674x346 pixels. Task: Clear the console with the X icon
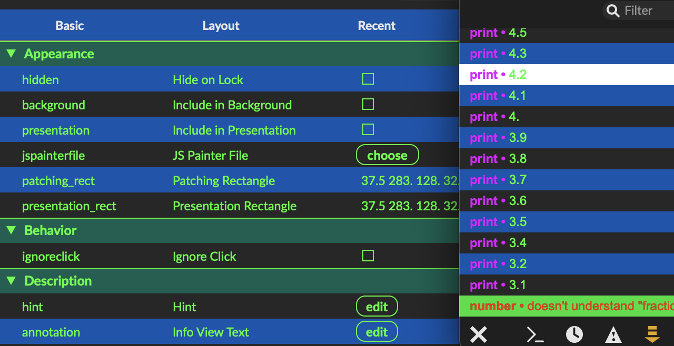click(x=478, y=334)
